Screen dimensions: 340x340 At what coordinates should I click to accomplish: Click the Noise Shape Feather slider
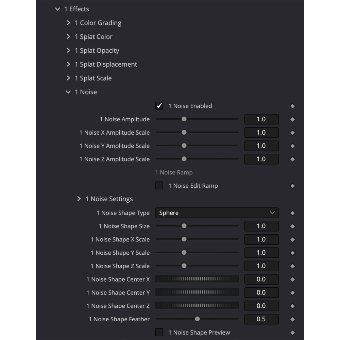coord(197,319)
